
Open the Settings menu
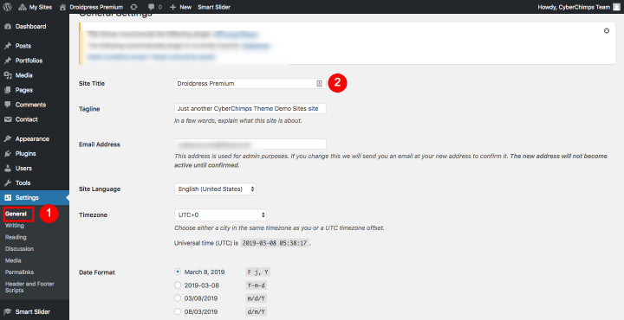(35, 197)
